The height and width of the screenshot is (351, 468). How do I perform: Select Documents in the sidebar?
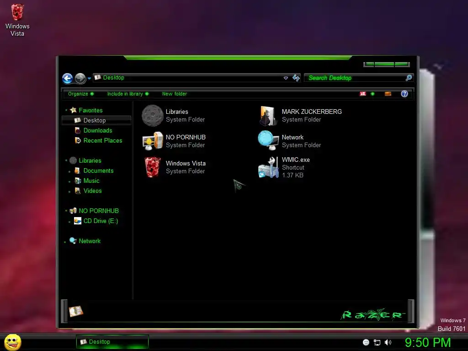click(x=99, y=171)
